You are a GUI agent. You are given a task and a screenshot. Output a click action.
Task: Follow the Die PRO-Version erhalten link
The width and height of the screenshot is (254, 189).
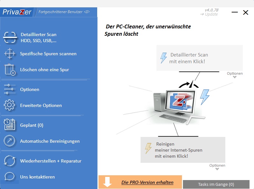(147, 182)
